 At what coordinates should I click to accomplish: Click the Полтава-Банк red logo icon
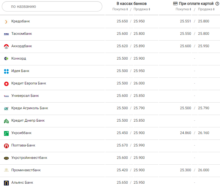(6, 146)
